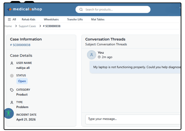185x131 pixels.
Task: Open the accessibility widget button
Action: (9, 113)
